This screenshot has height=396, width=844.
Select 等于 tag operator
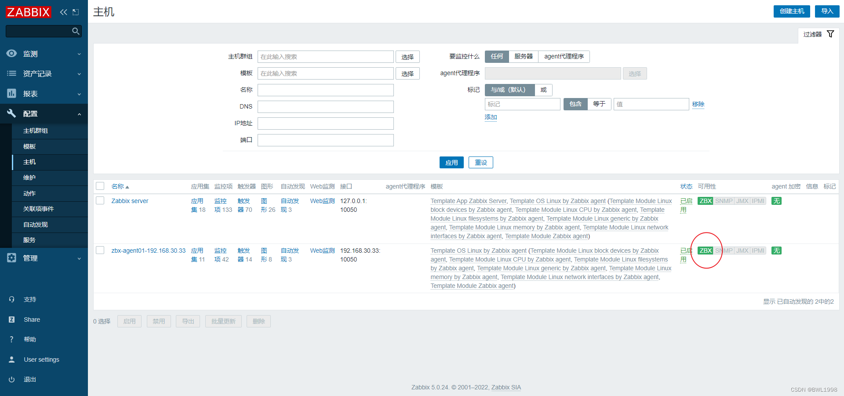pyautogui.click(x=599, y=104)
